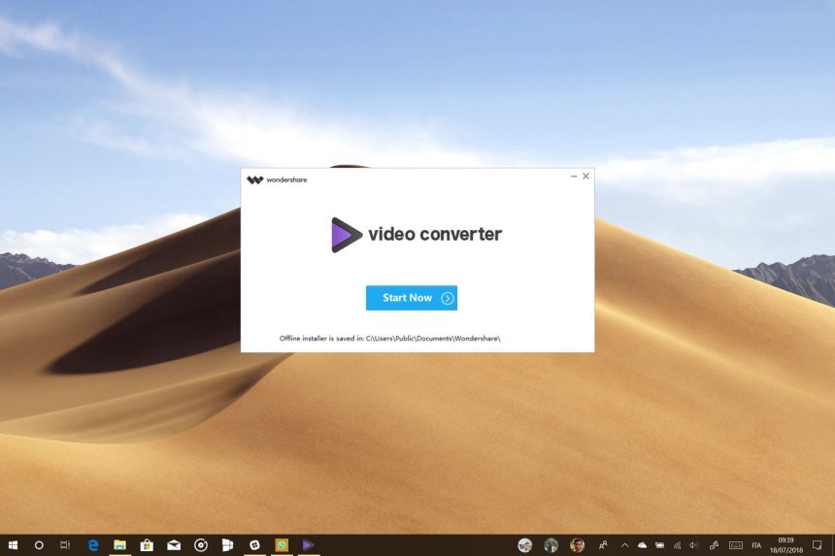Open the pen/link workspace tray icon
This screenshot has height=556, width=835.
714,545
